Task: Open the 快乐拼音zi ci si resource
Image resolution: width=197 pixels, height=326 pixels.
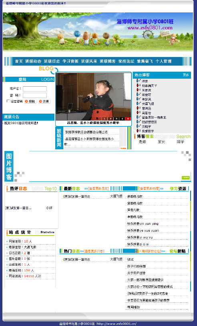Action: click(138, 244)
